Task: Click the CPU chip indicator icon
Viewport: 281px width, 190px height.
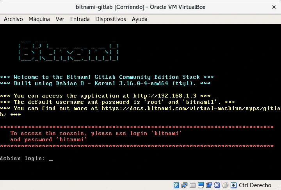Action: pyautogui.click(x=217, y=185)
